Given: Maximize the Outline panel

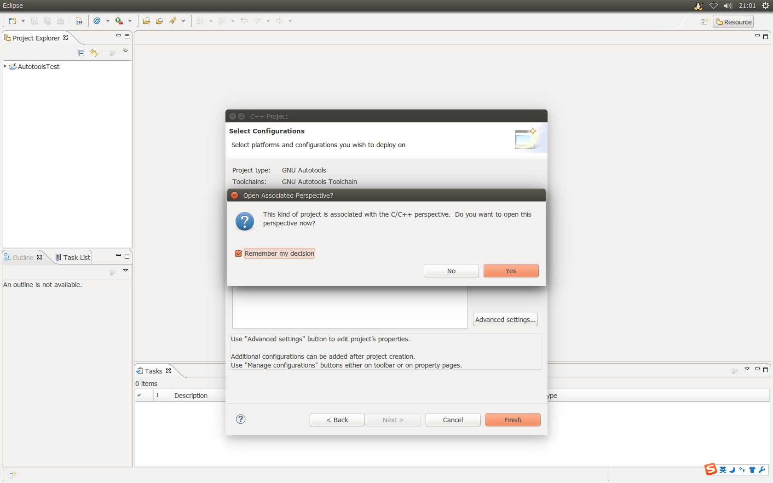Looking at the screenshot, I should (x=127, y=256).
